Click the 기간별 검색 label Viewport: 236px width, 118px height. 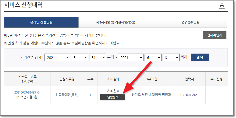click(32, 58)
